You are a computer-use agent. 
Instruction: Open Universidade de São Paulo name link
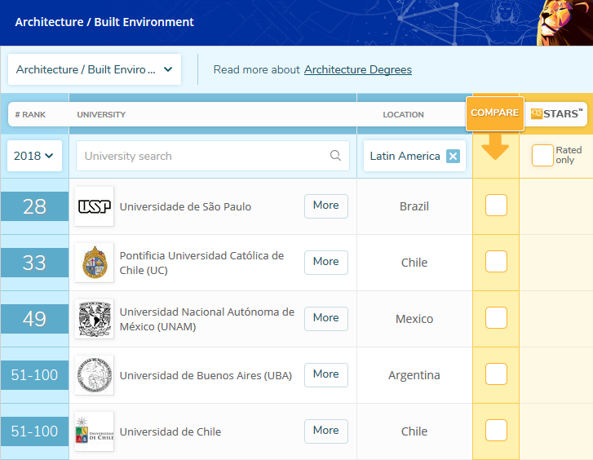tap(185, 206)
